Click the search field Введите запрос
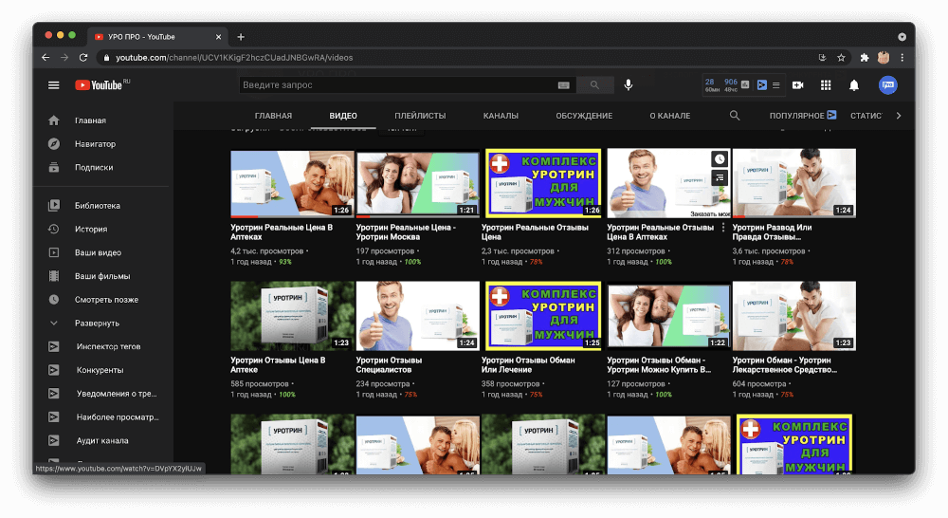The height and width of the screenshot is (518, 948). click(398, 85)
